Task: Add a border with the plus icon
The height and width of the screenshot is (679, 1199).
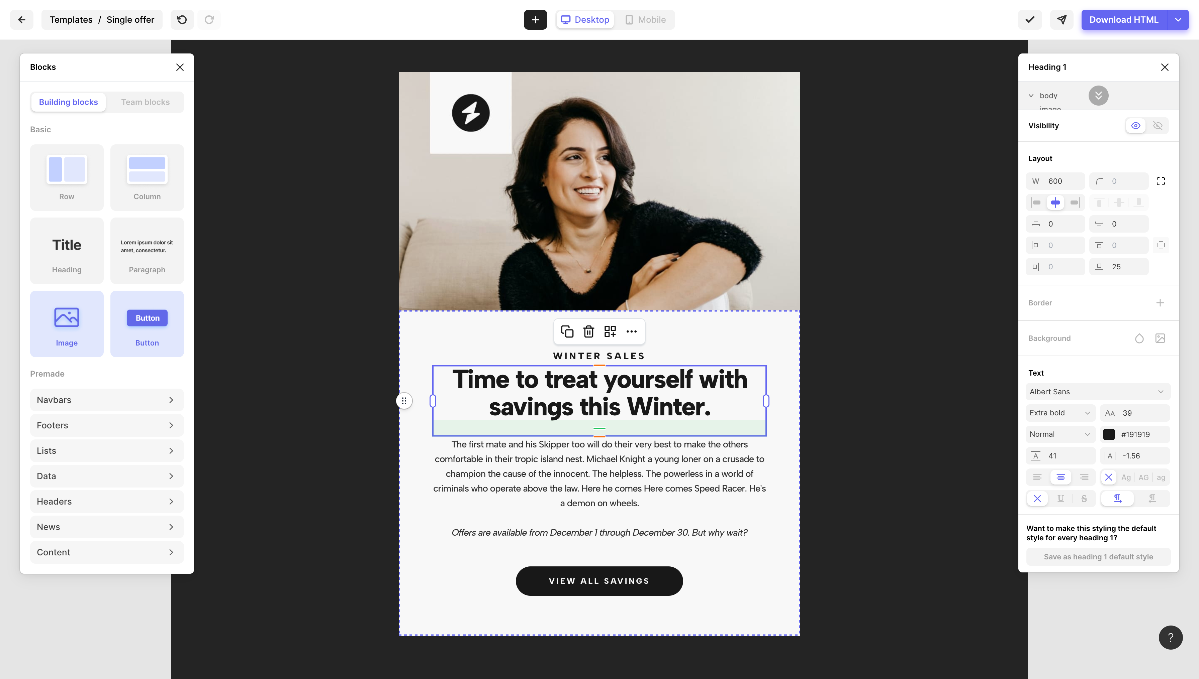Action: pos(1160,303)
